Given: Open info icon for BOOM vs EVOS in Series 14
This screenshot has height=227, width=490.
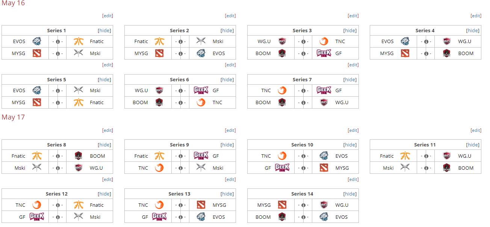Looking at the screenshot, I should [x=303, y=217].
